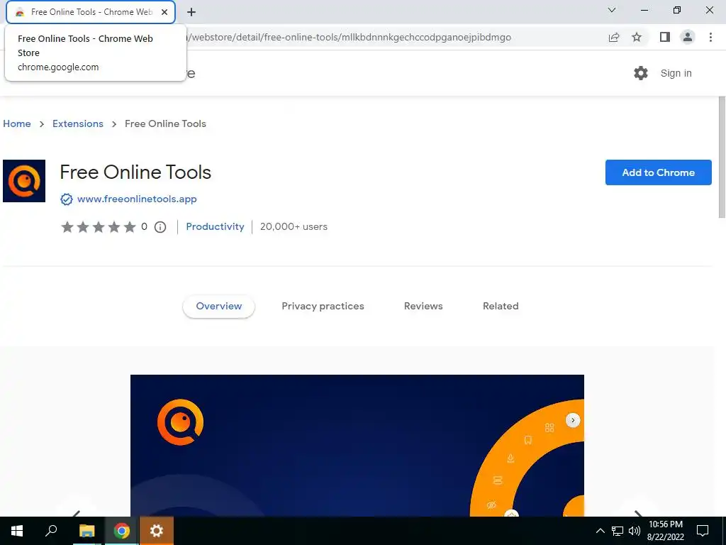The image size is (726, 545).
Task: Close the Free Online Tools browser tab
Action: [x=164, y=12]
